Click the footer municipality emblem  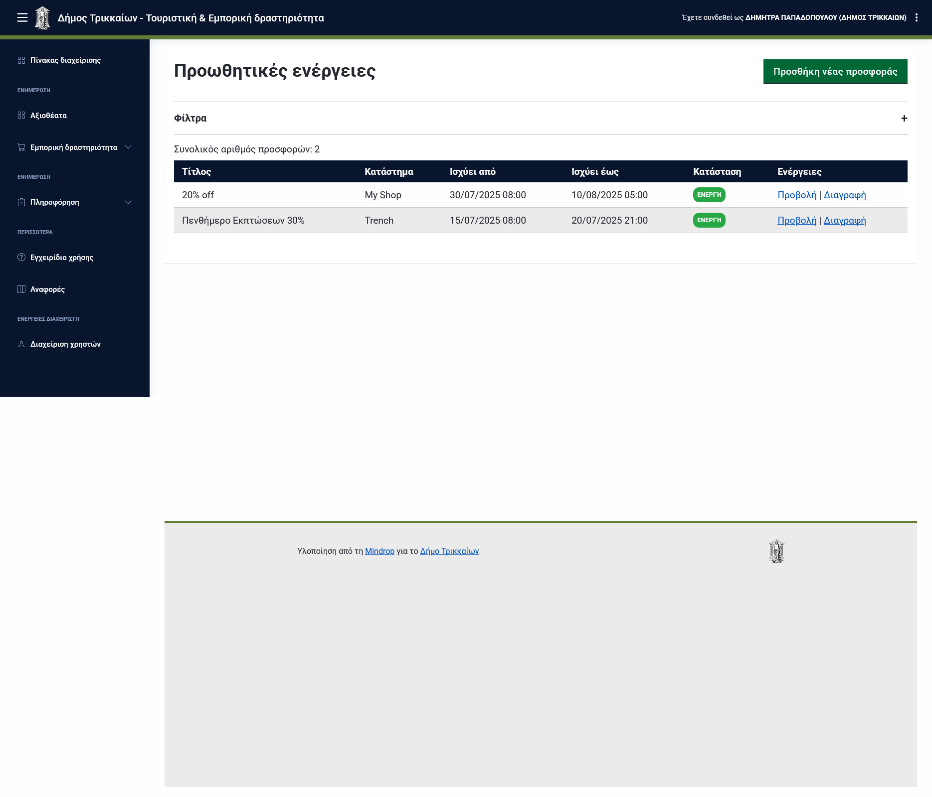click(776, 551)
